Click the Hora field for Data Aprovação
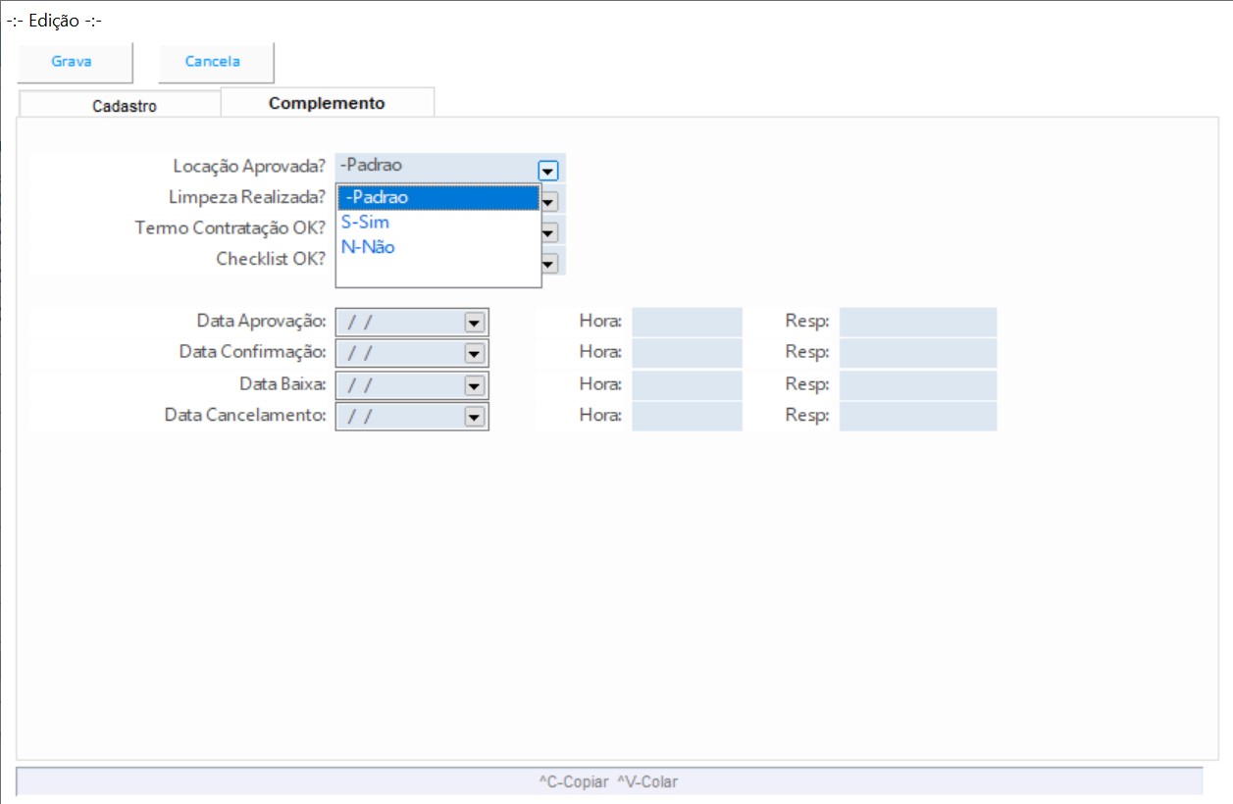The width and height of the screenshot is (1233, 804). pos(687,322)
